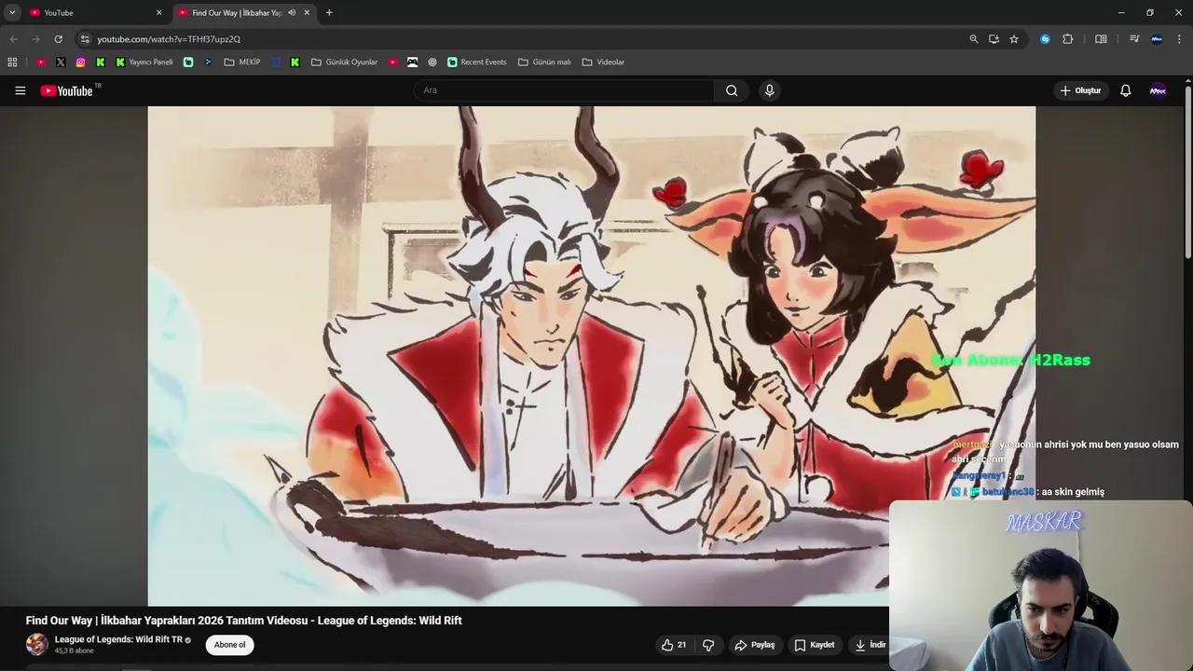The width and height of the screenshot is (1193, 671).
Task: Open the ChatGPT bookmark
Action: pos(432,62)
